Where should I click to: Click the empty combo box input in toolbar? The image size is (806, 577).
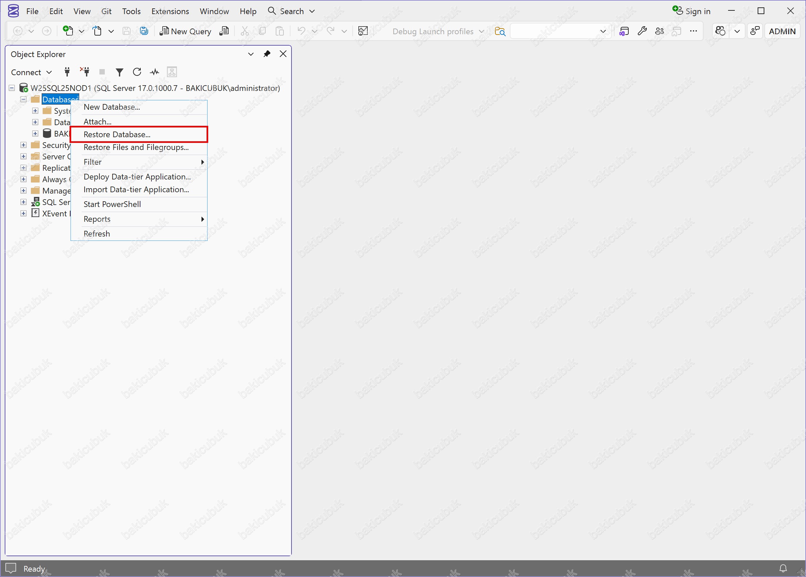click(554, 31)
